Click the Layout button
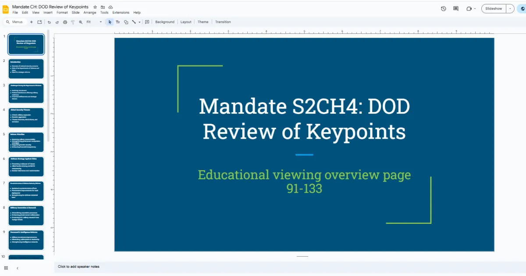Screen dimensions: 526x276 (186, 22)
